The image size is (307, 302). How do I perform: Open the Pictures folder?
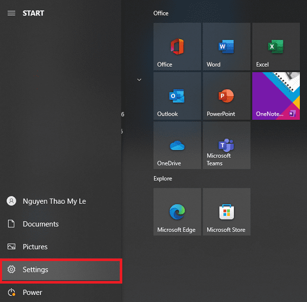tap(61, 247)
